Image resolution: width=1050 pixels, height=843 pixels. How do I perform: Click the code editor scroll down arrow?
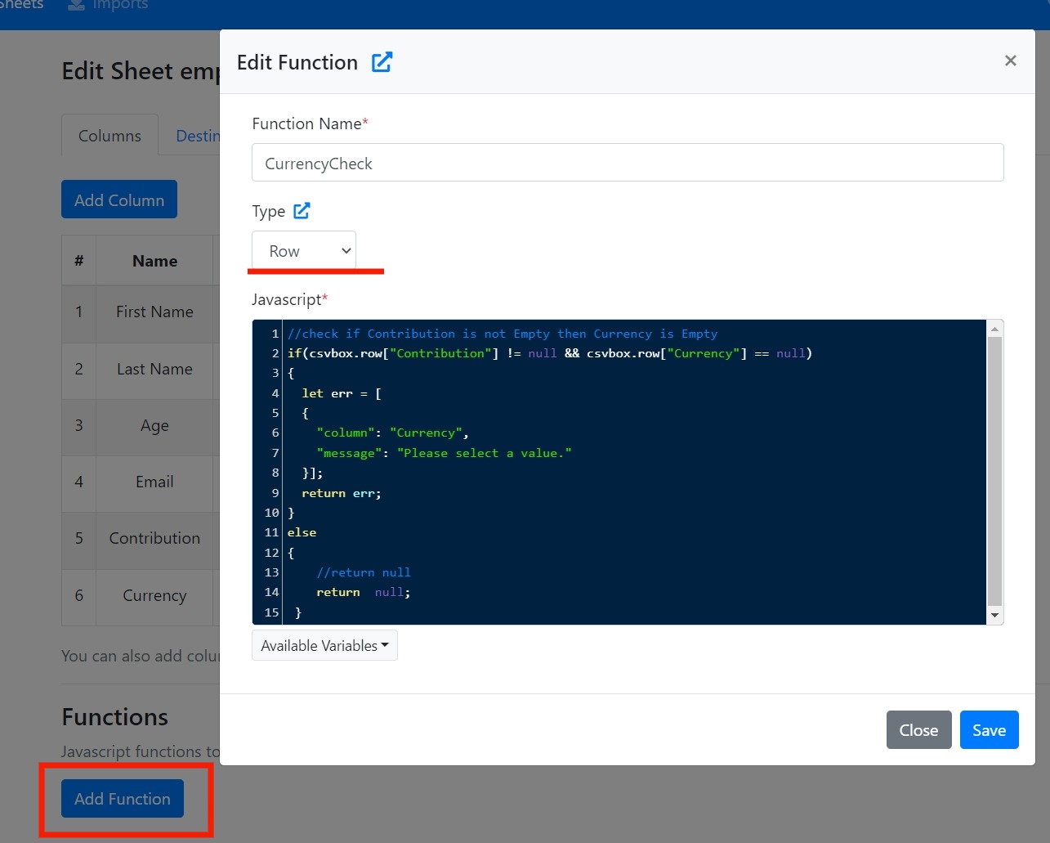994,615
